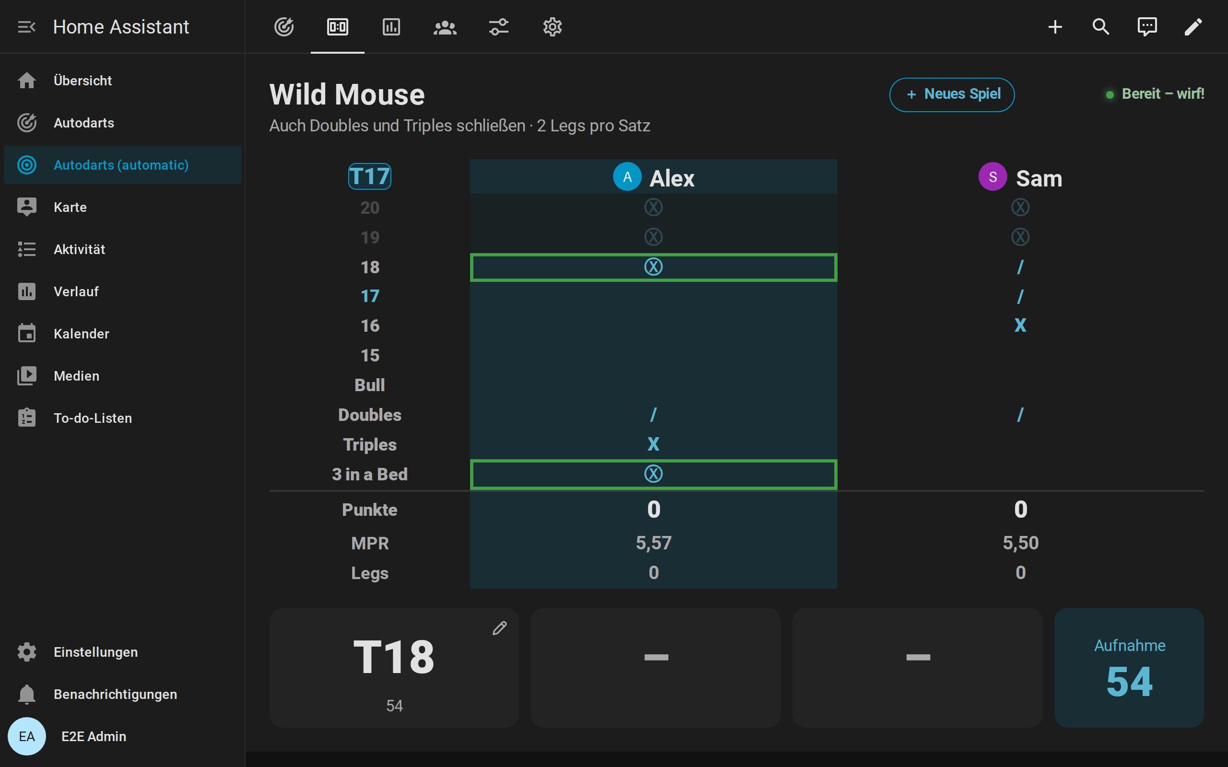Collapse the sidebar with the menu icon
This screenshot has width=1228, height=767.
pyautogui.click(x=26, y=27)
